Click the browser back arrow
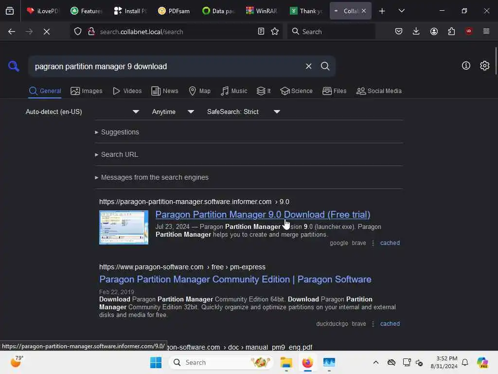 (x=12, y=32)
